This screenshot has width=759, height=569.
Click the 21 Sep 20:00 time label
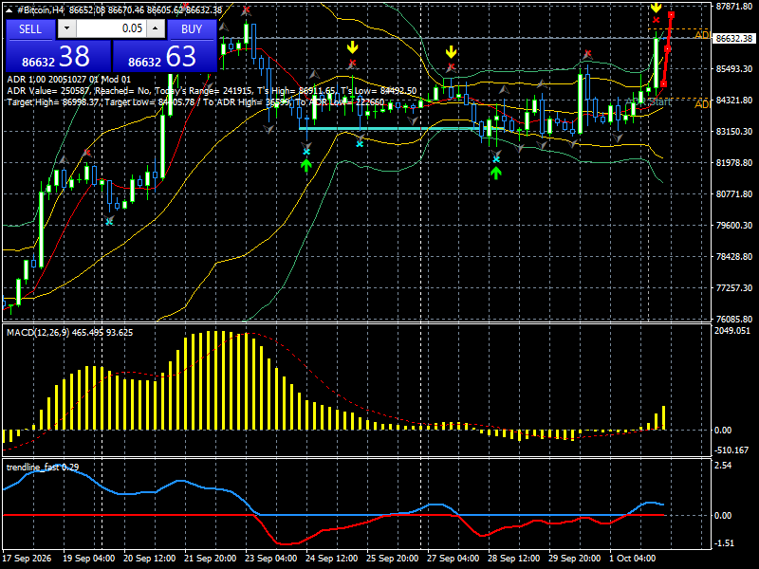click(x=211, y=559)
